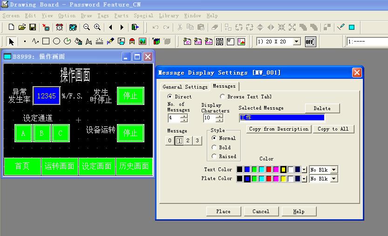Viewport: 388px width, 236px height.
Task: Select the Circle drawing tool
Action: coord(56,42)
